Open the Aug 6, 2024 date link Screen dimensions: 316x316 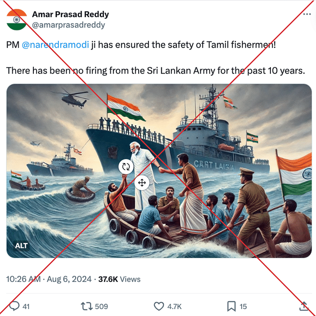pyautogui.click(x=69, y=279)
